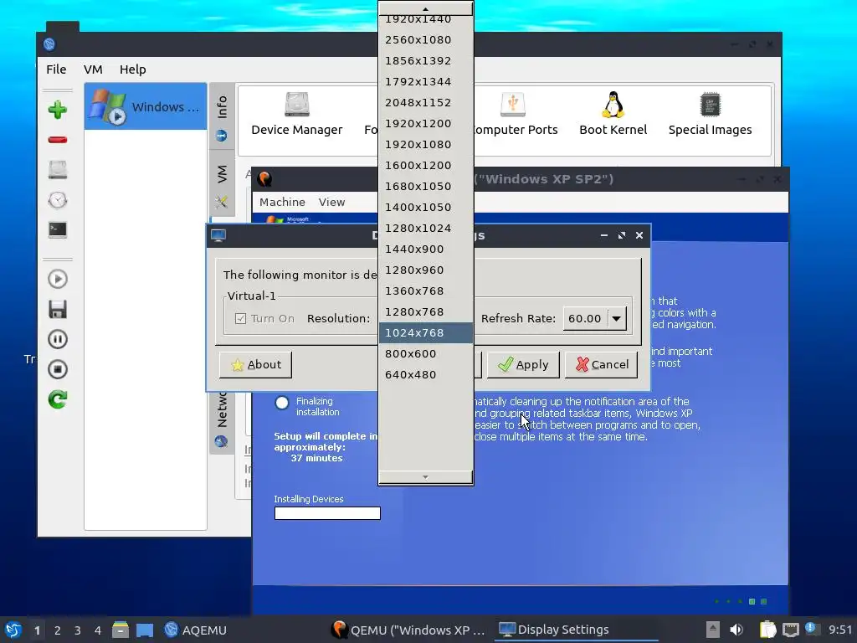Choose 1440x900 from resolution list
This screenshot has height=643, width=857.
point(426,249)
